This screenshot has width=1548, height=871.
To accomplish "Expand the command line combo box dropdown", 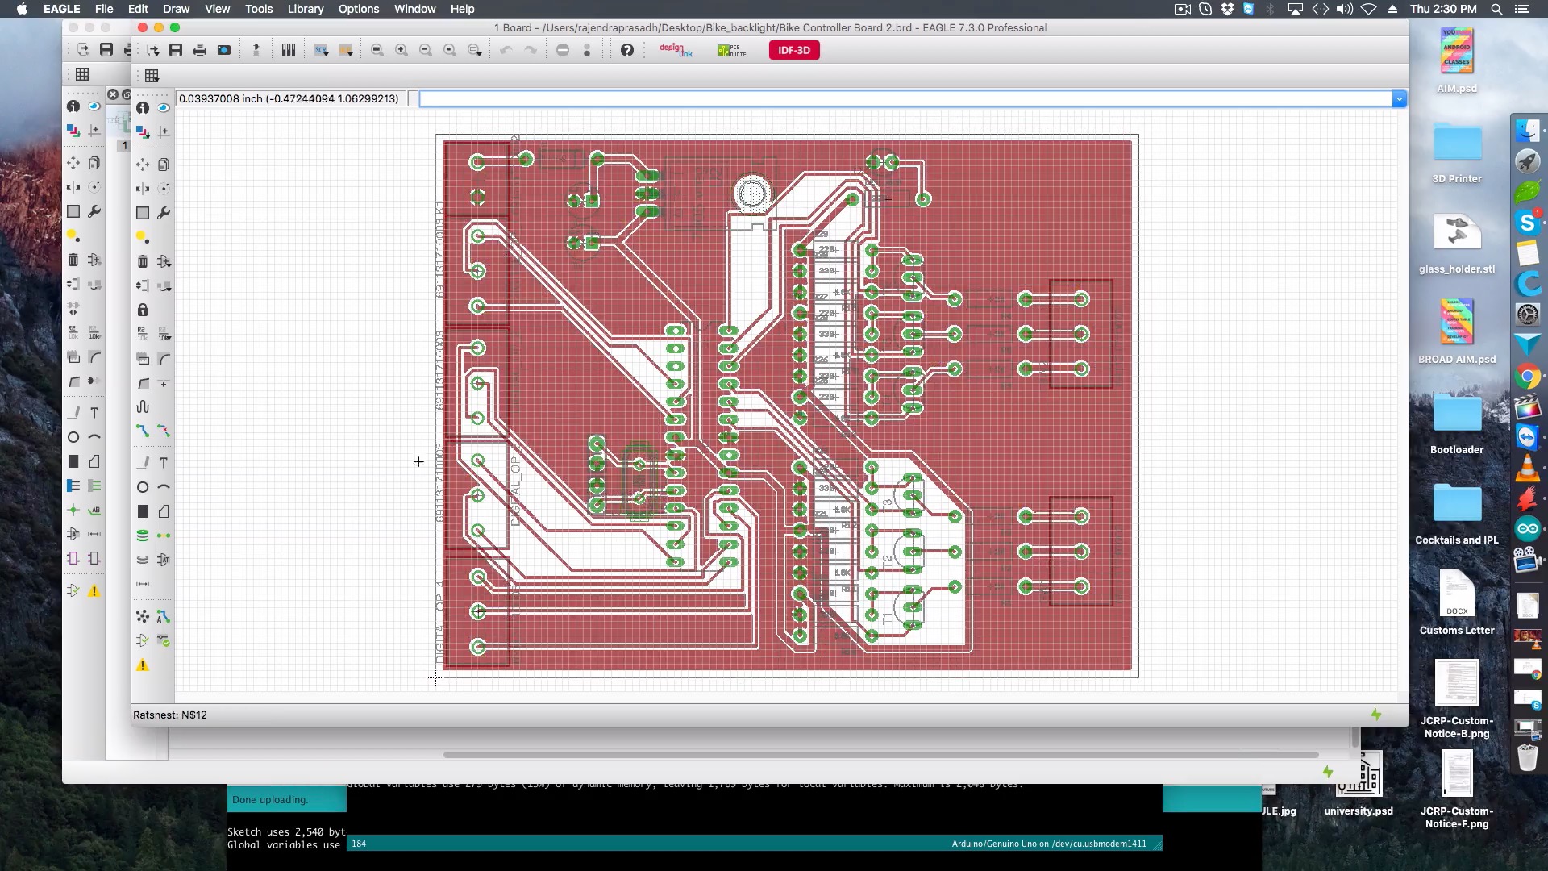I will (1400, 98).
